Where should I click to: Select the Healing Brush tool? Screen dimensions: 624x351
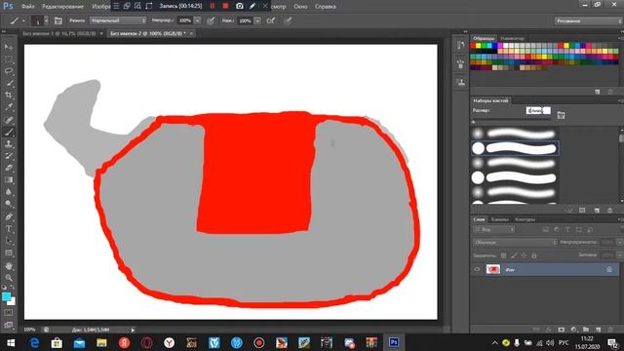[9, 120]
